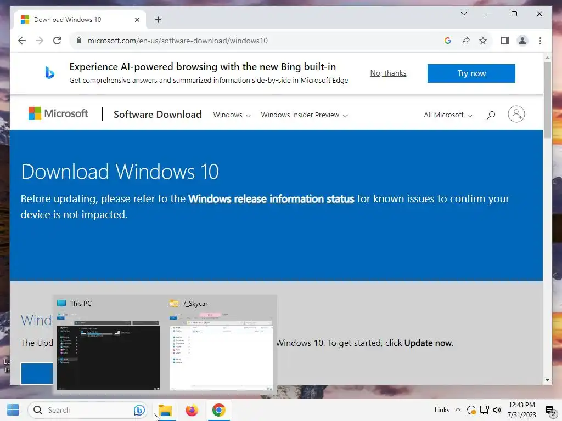
Task: Click the Try now button
Action: (471, 73)
